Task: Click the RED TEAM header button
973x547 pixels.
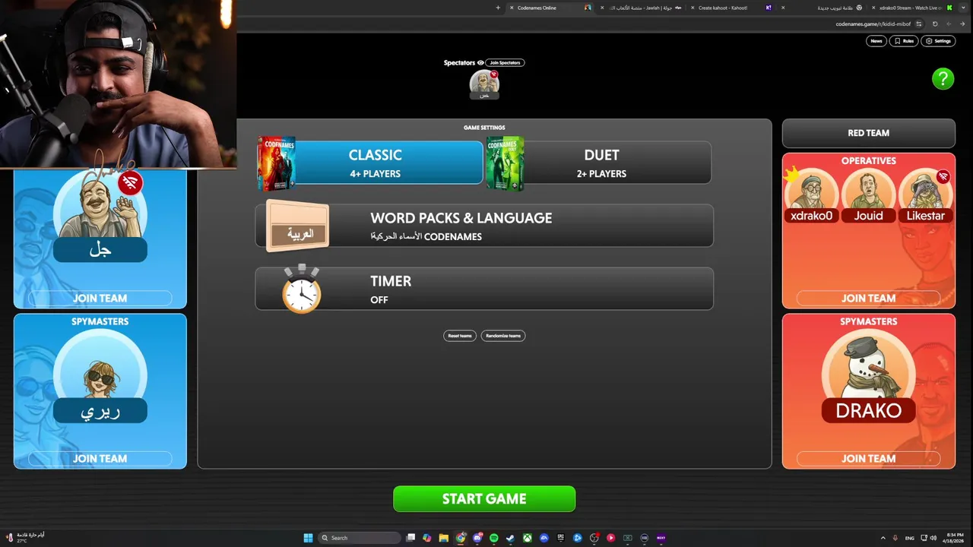Action: (x=869, y=133)
